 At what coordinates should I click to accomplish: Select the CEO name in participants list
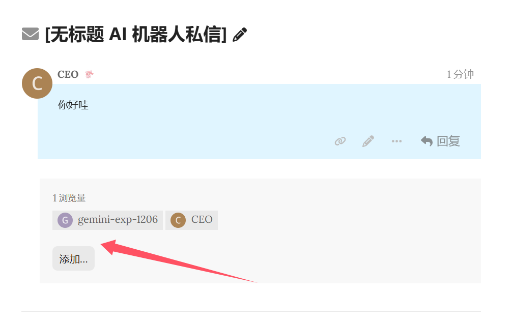pyautogui.click(x=202, y=220)
